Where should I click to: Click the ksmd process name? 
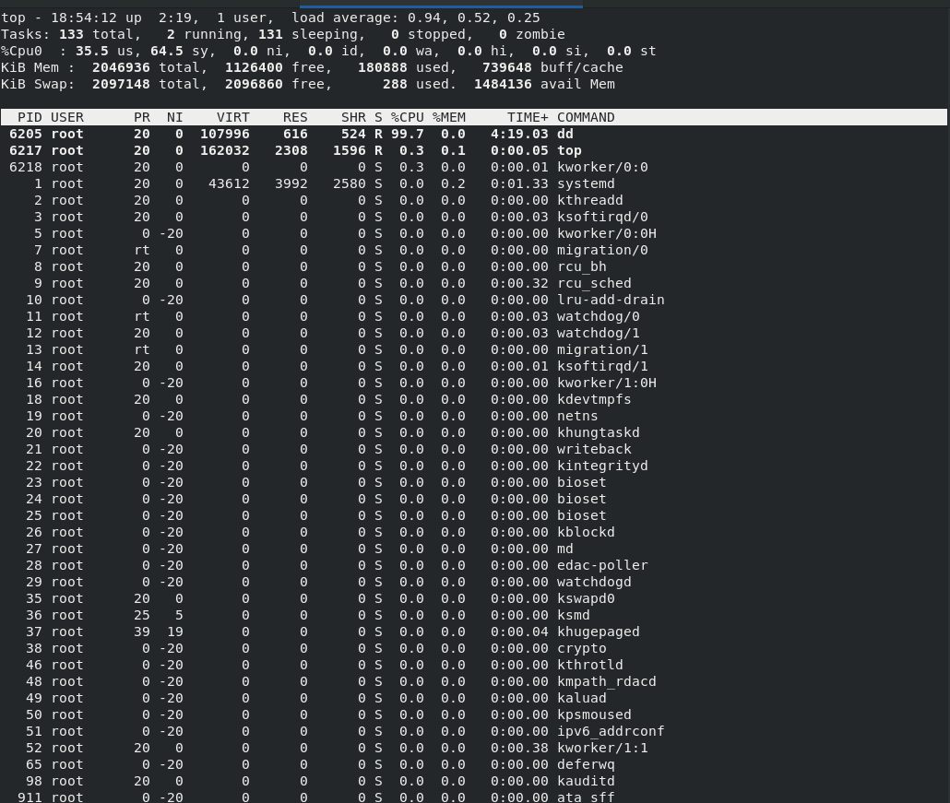(x=573, y=615)
